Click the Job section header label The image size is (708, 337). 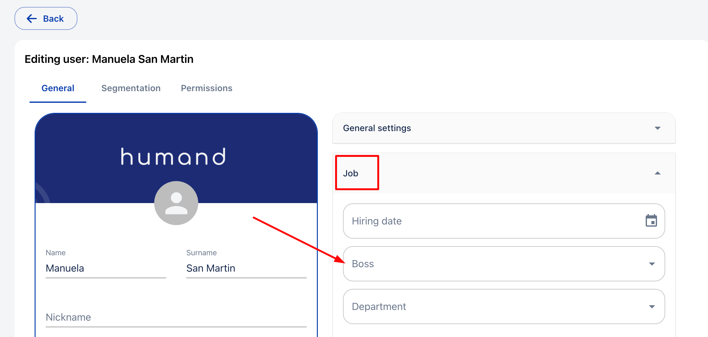click(351, 173)
